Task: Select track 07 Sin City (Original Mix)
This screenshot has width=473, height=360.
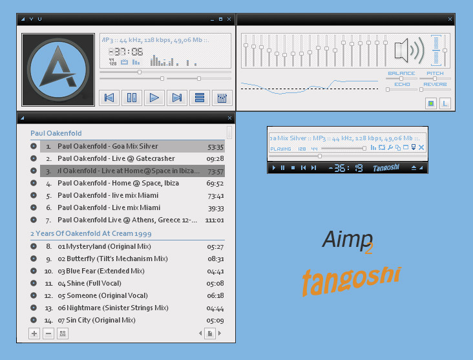Action: [132, 320]
